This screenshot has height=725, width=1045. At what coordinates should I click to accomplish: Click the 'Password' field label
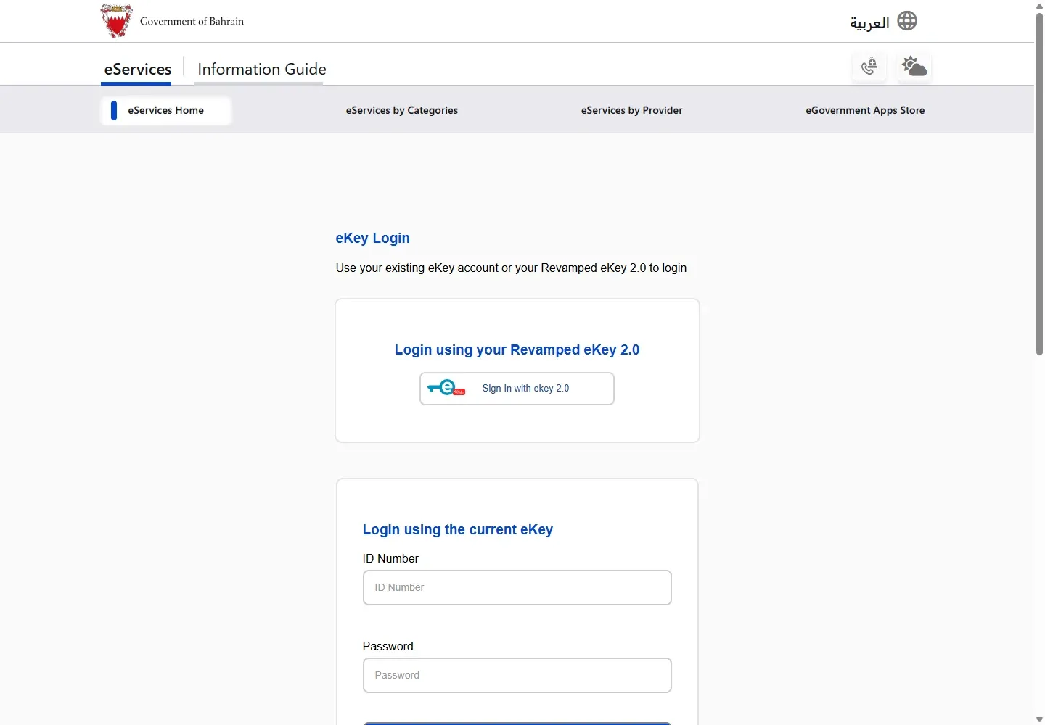click(x=388, y=646)
